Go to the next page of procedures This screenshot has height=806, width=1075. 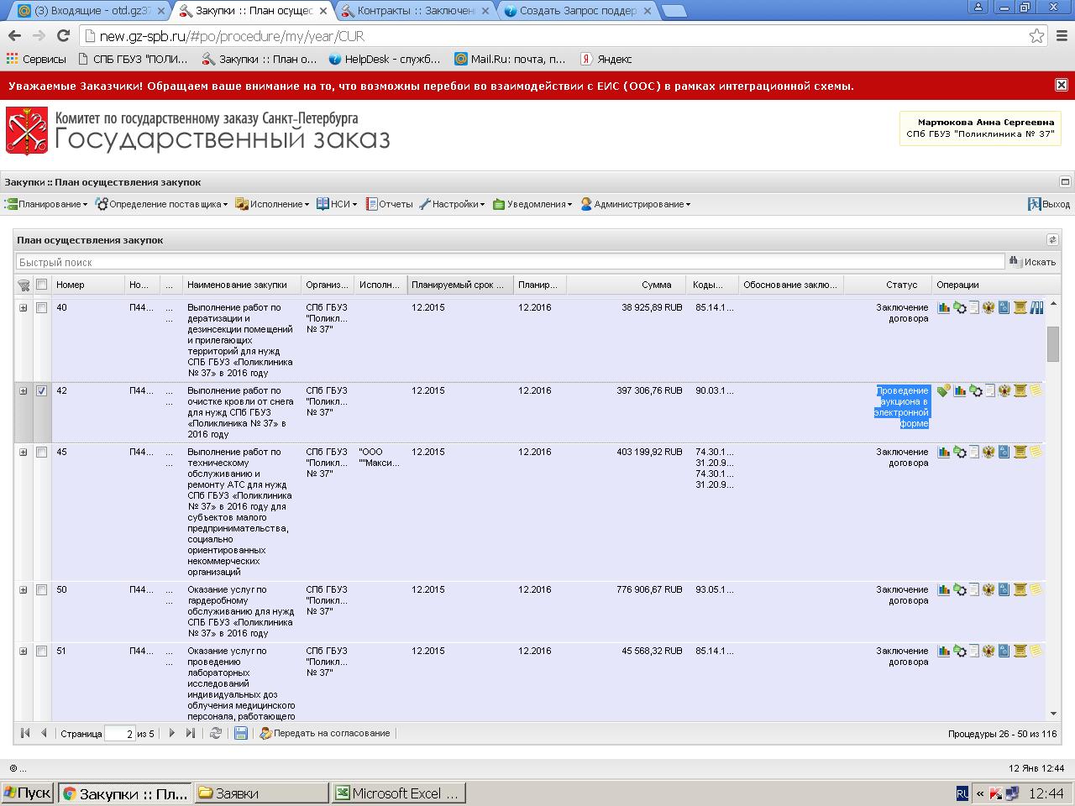point(171,733)
